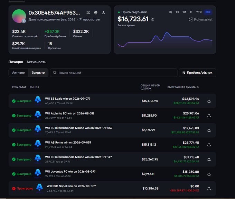Open market Will SSC Napoli win on 2026-08-30?
The width and height of the screenshot is (235, 199).
coord(71,186)
